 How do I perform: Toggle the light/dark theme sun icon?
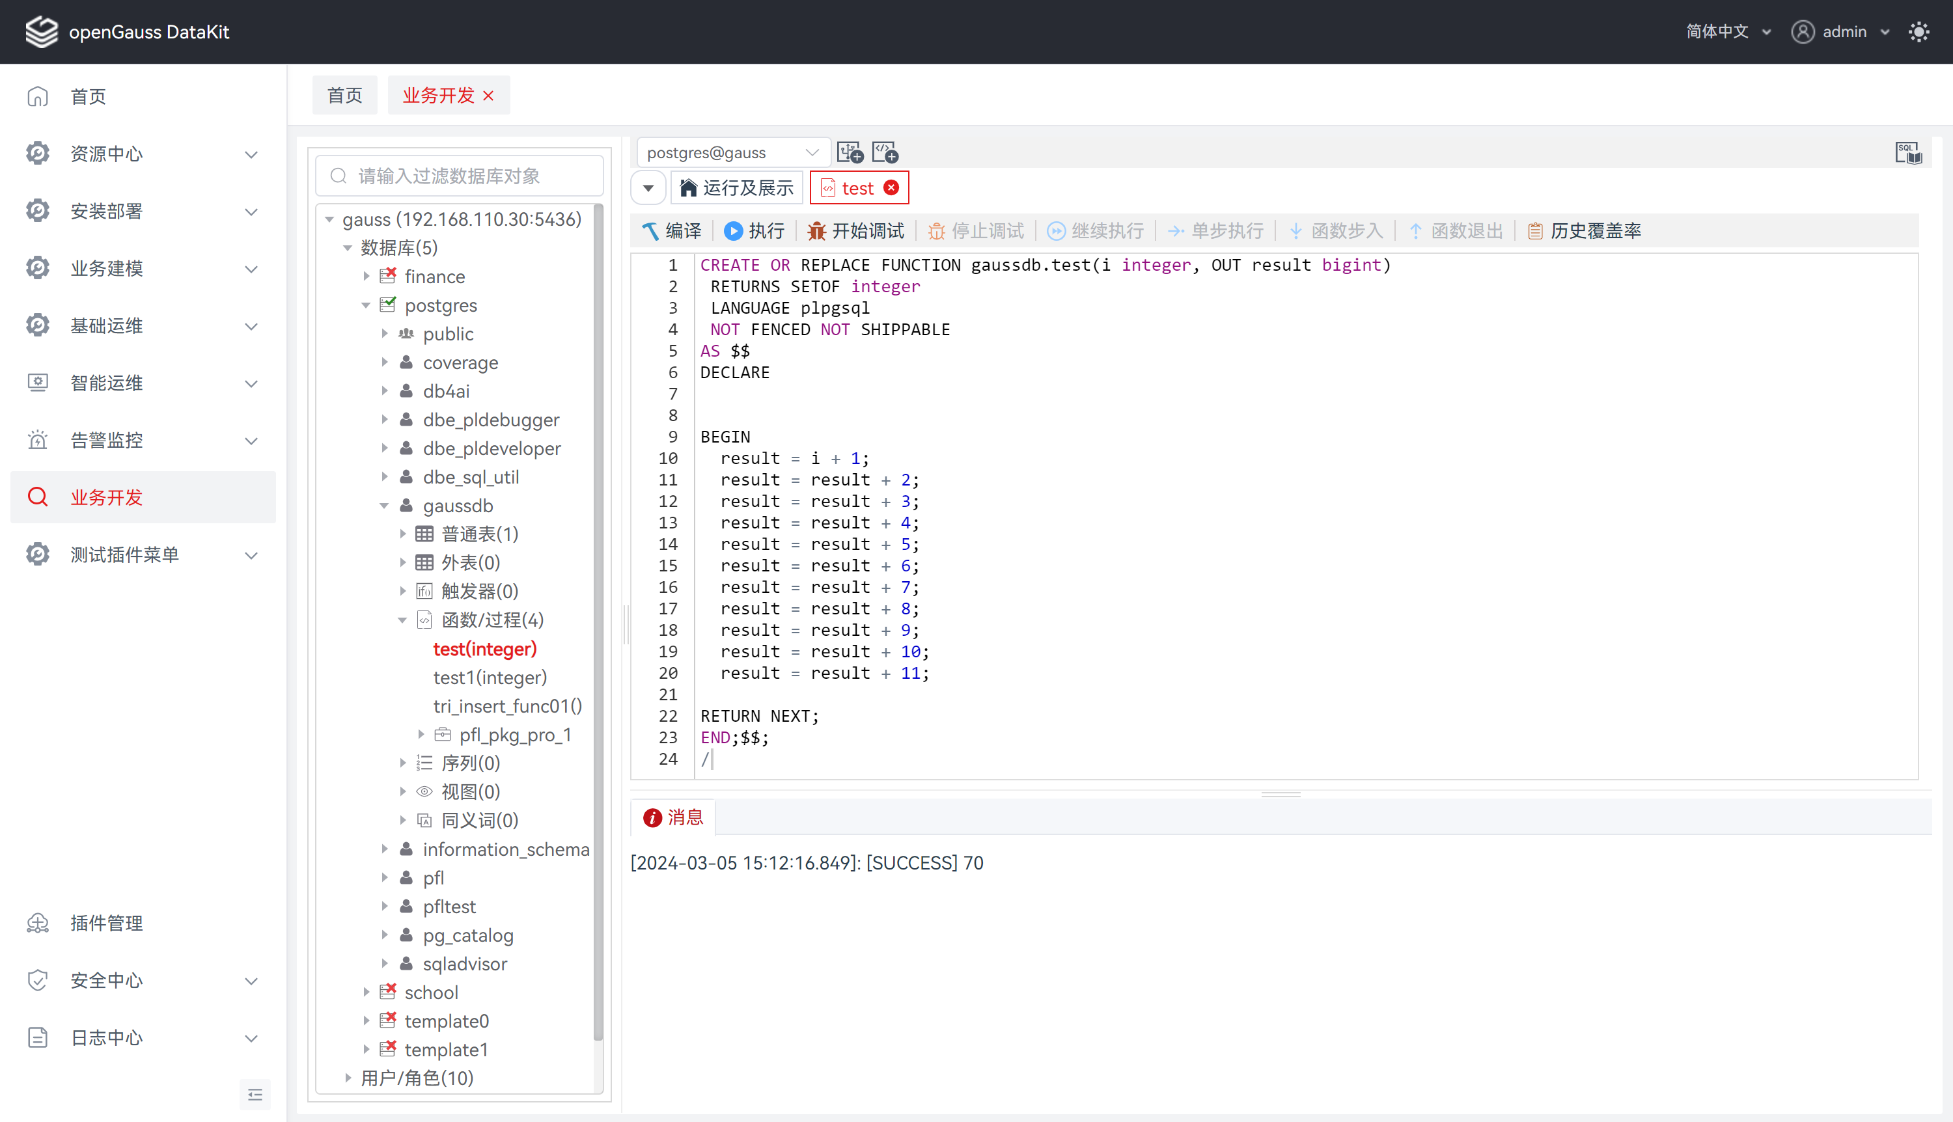[1918, 32]
